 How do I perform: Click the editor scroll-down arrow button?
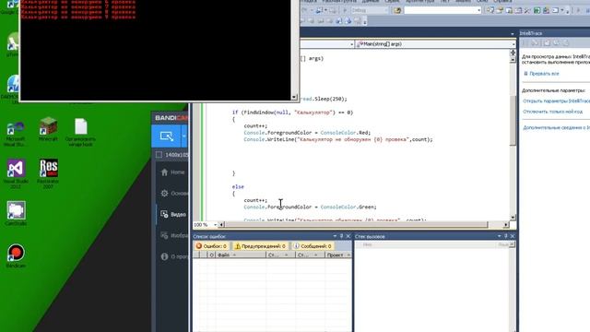(x=513, y=218)
